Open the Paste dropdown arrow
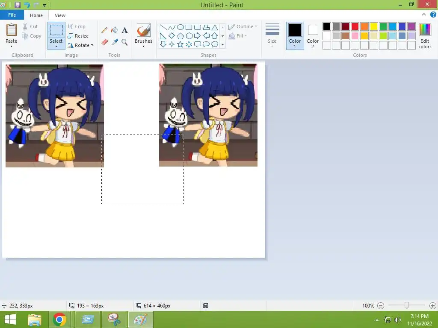438x328 pixels. 11,46
